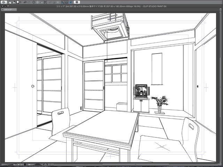Click the Clear (delete) command icon
Image resolution: width=223 pixels, height=167 pixels.
tap(34, 2)
